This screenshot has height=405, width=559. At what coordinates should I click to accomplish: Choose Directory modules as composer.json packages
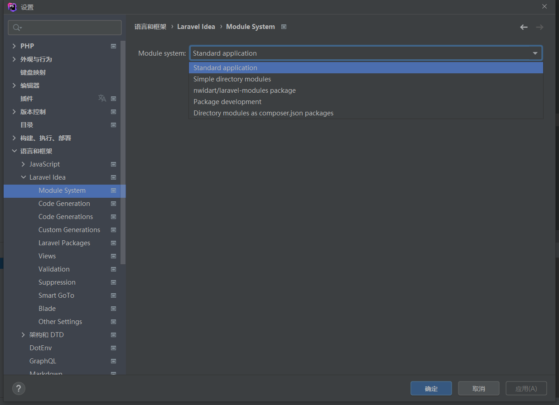[366, 113]
